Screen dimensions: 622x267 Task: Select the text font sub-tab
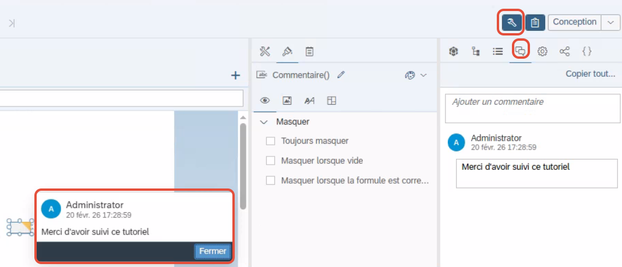click(309, 101)
